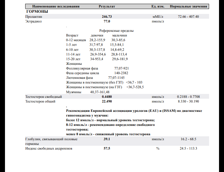224x172 pixels.
Task: Select the free testosterone value 0.4480
Action: [x=107, y=97]
